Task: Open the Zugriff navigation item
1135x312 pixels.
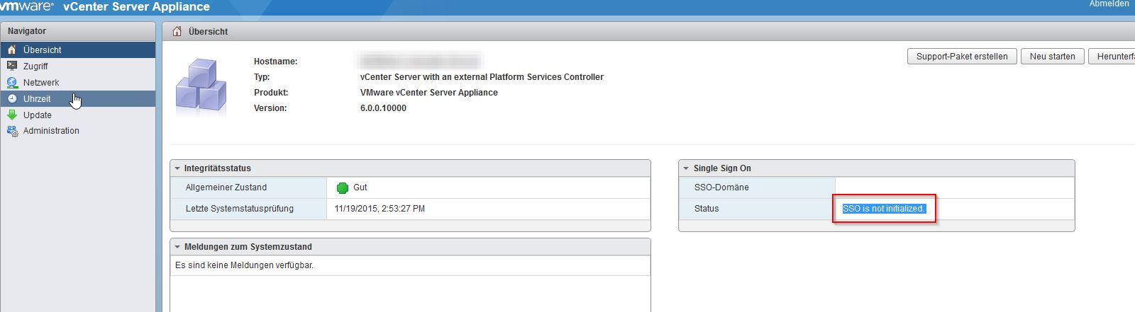Action: point(78,66)
